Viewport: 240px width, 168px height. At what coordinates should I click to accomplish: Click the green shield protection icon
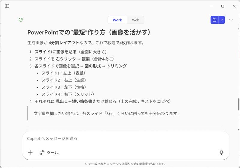click(21, 20)
